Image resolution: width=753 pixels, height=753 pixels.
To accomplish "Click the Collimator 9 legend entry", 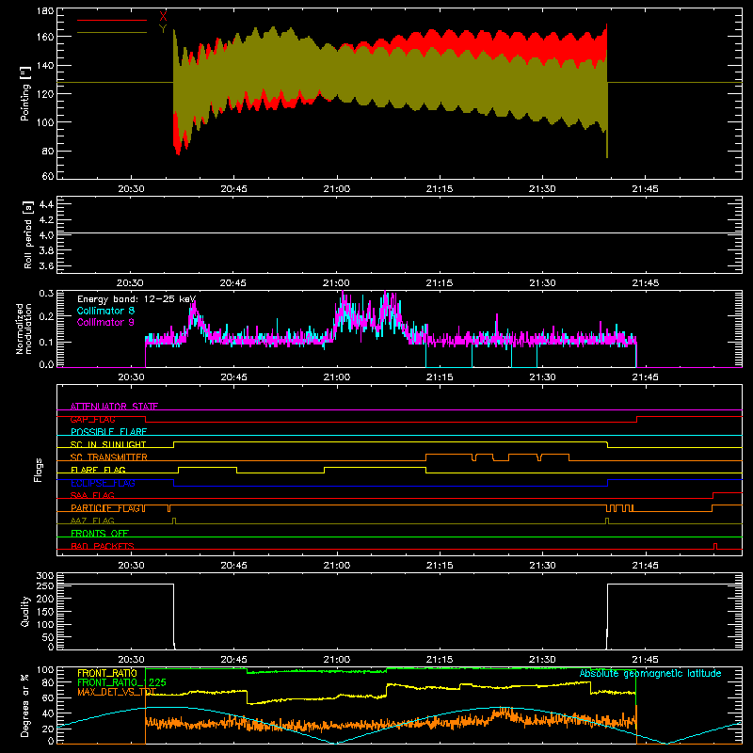I will point(105,322).
